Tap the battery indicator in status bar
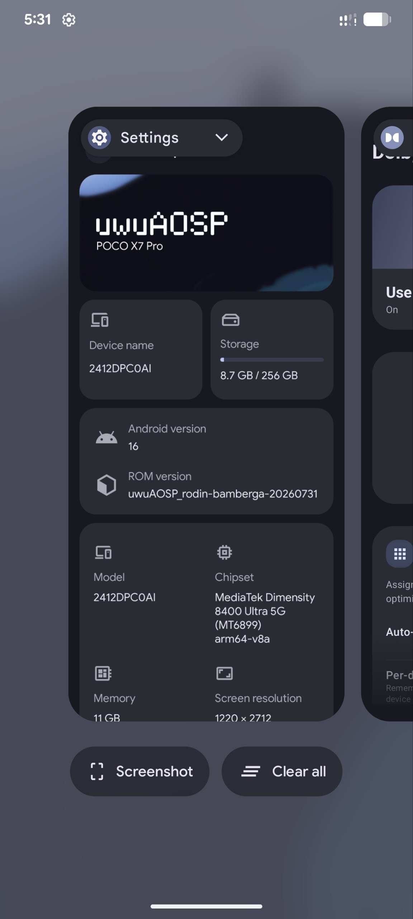The height and width of the screenshot is (919, 413). click(x=377, y=19)
